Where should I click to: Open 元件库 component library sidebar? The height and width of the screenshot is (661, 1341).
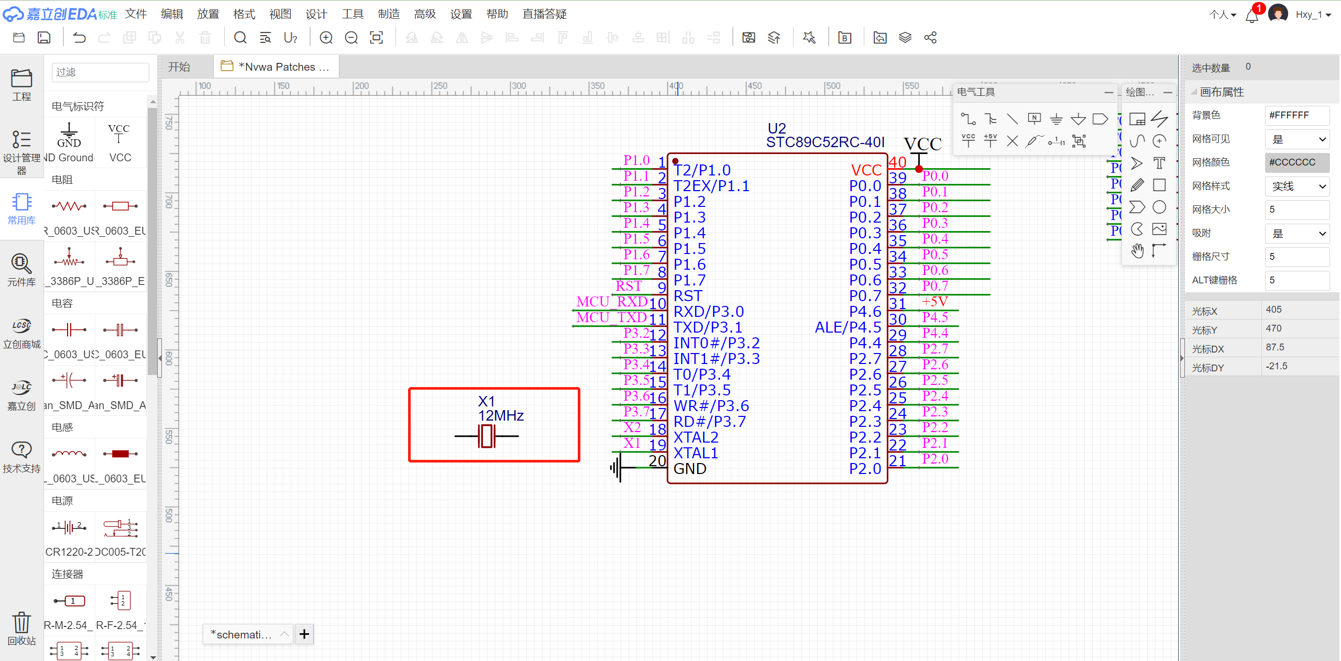tap(21, 269)
